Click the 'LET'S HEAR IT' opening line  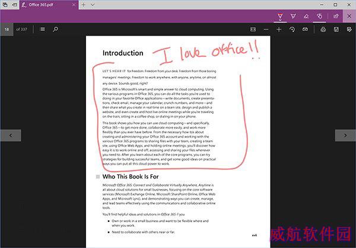(x=159, y=71)
